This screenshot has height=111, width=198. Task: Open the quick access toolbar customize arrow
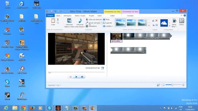pyautogui.click(x=61, y=11)
